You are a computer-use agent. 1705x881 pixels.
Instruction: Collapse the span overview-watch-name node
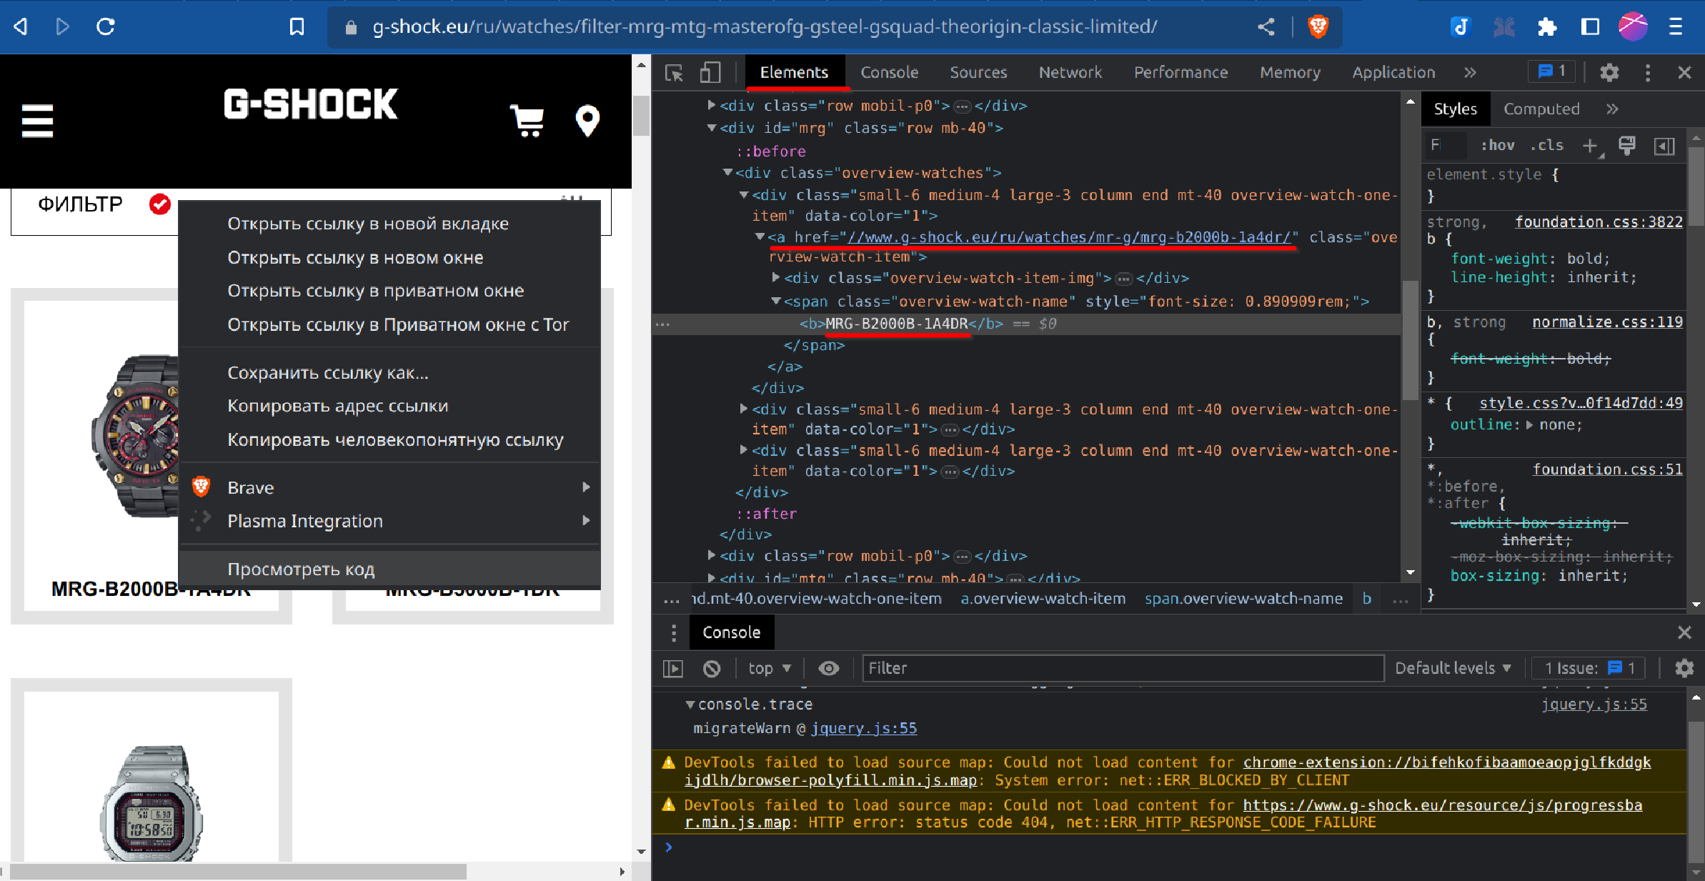(x=776, y=301)
